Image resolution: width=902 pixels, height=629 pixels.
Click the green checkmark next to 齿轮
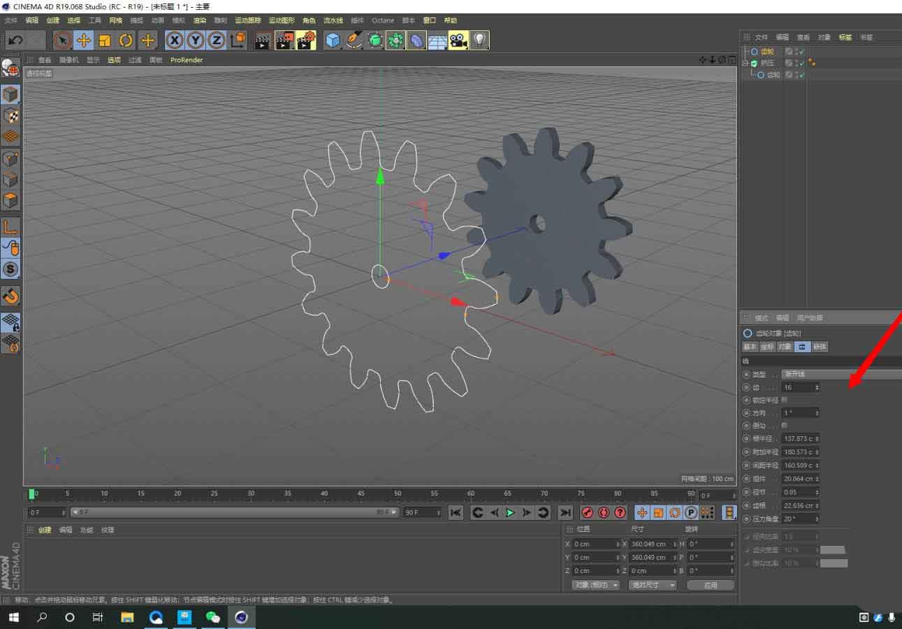click(801, 51)
